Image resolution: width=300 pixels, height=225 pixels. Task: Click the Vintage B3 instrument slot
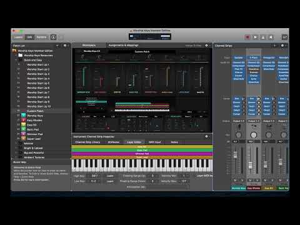coord(269,57)
